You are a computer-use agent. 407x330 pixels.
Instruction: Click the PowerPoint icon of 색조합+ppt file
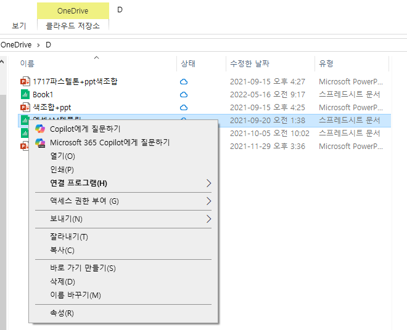click(25, 107)
